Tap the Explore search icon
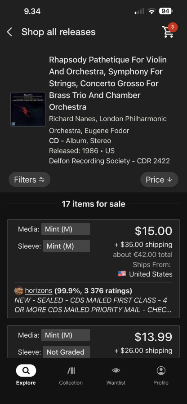Viewport: 187px width, 404px height. pyautogui.click(x=26, y=370)
